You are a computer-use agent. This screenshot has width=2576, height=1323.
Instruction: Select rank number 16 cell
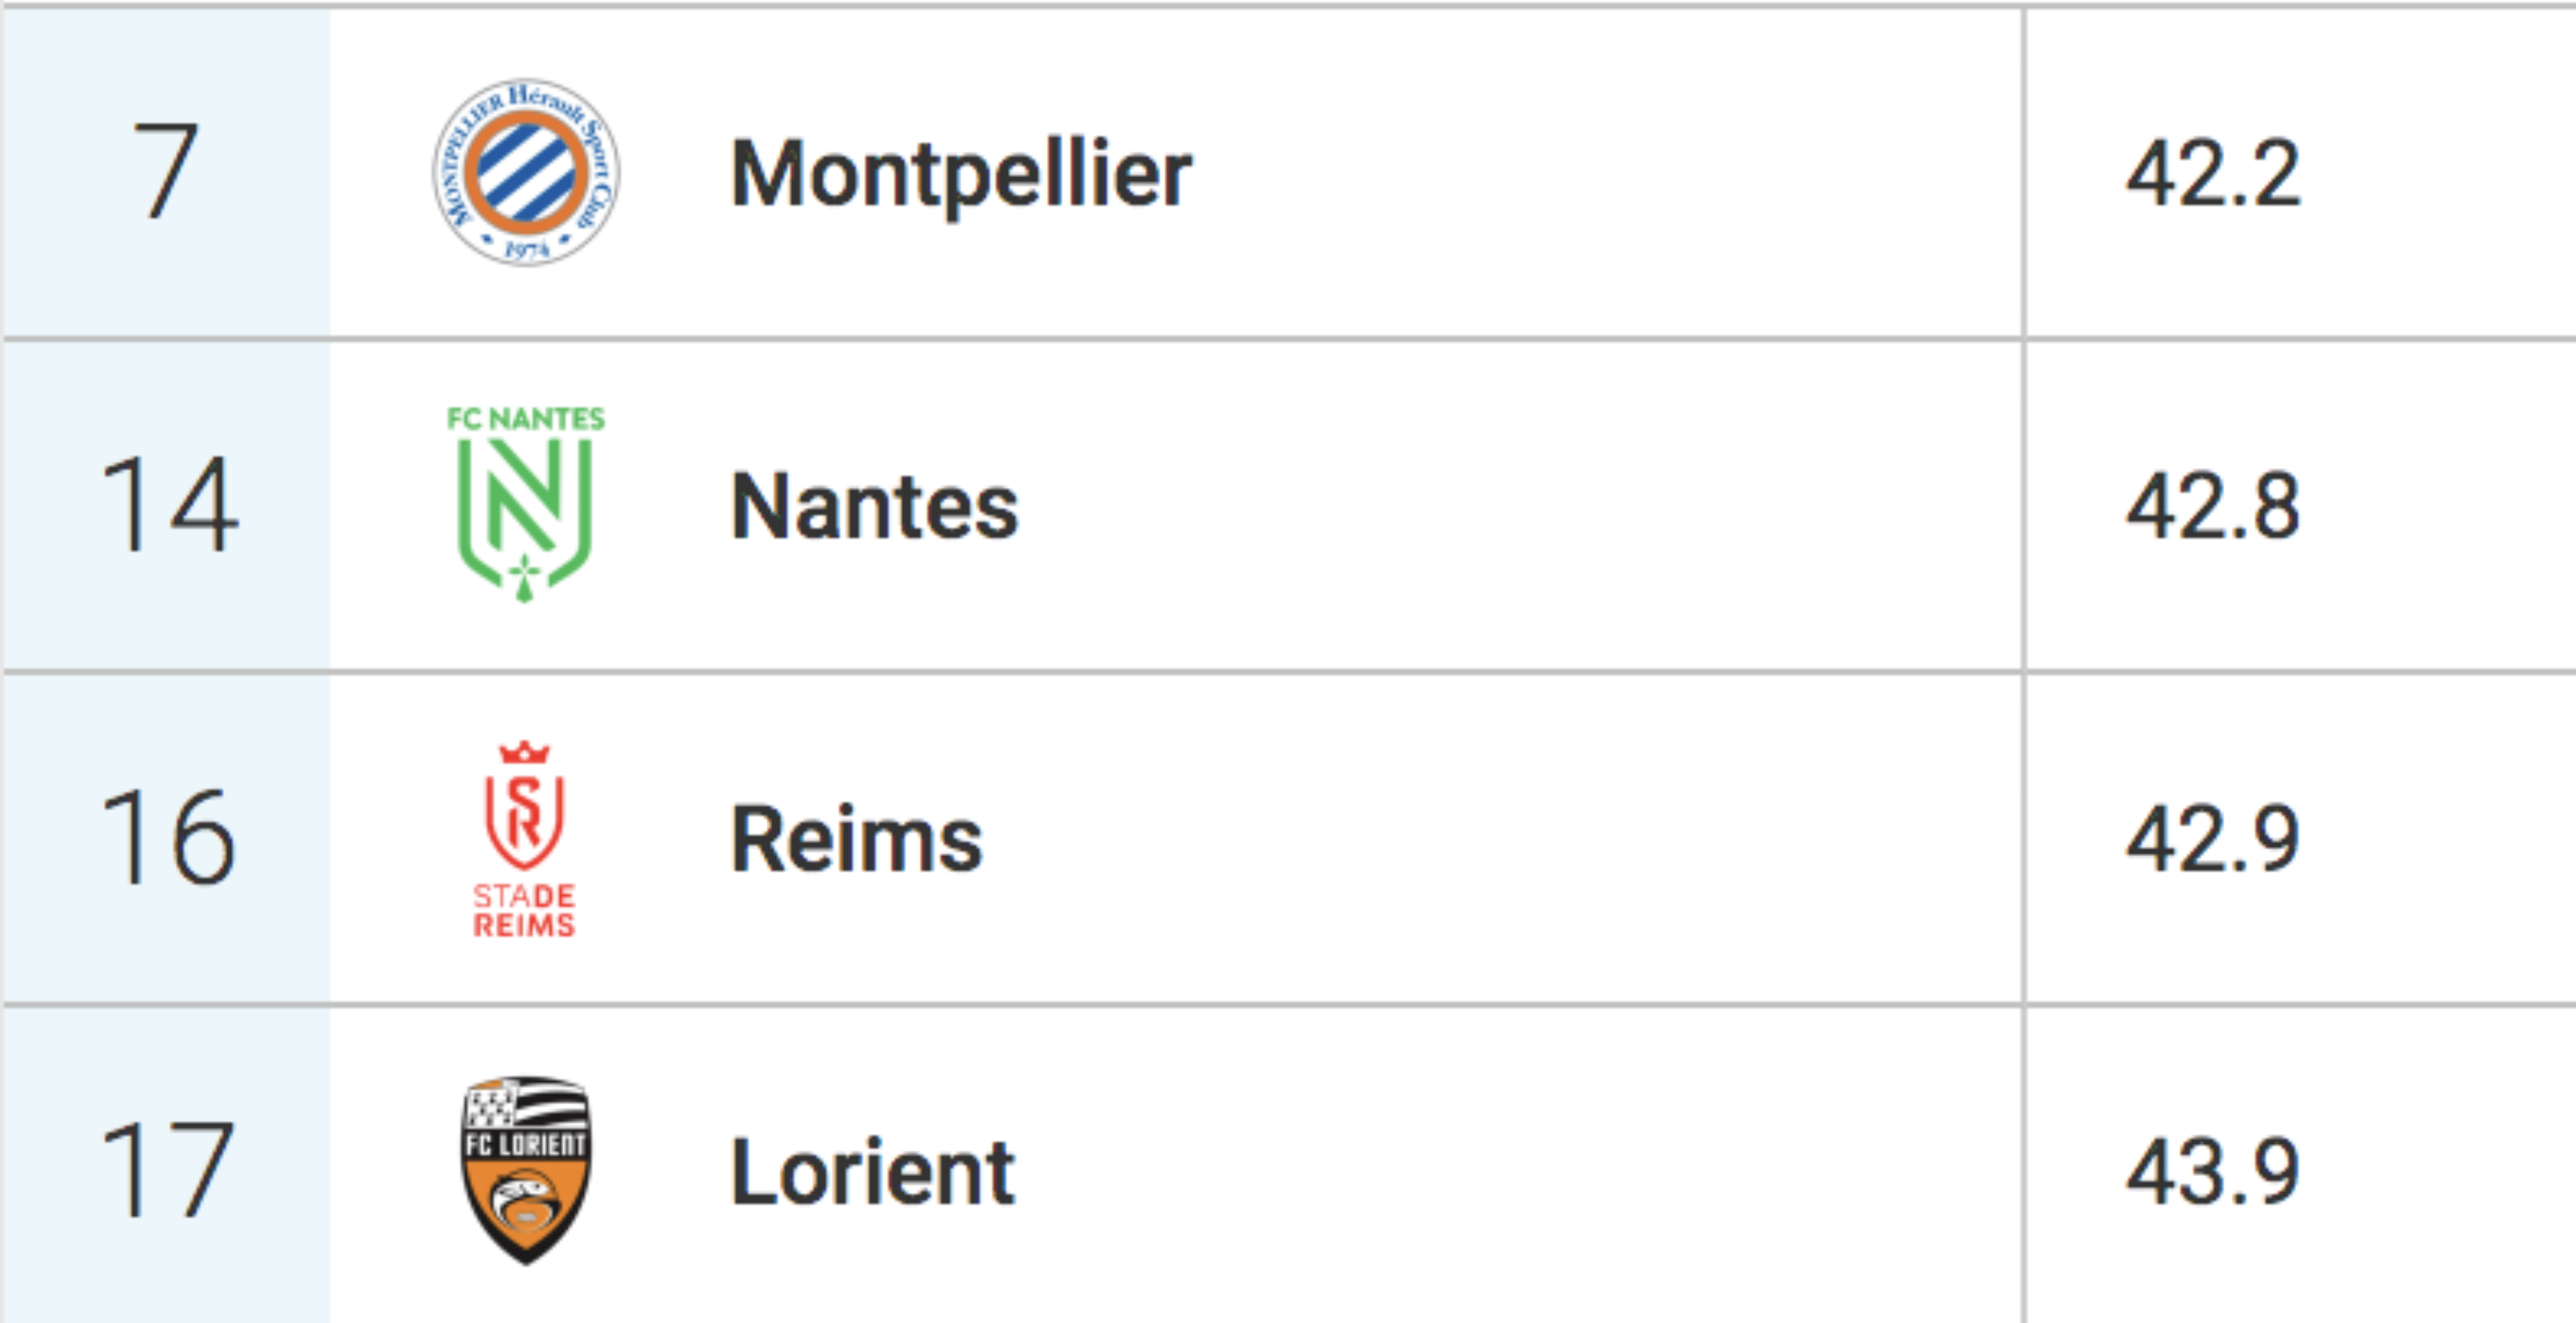tap(166, 838)
